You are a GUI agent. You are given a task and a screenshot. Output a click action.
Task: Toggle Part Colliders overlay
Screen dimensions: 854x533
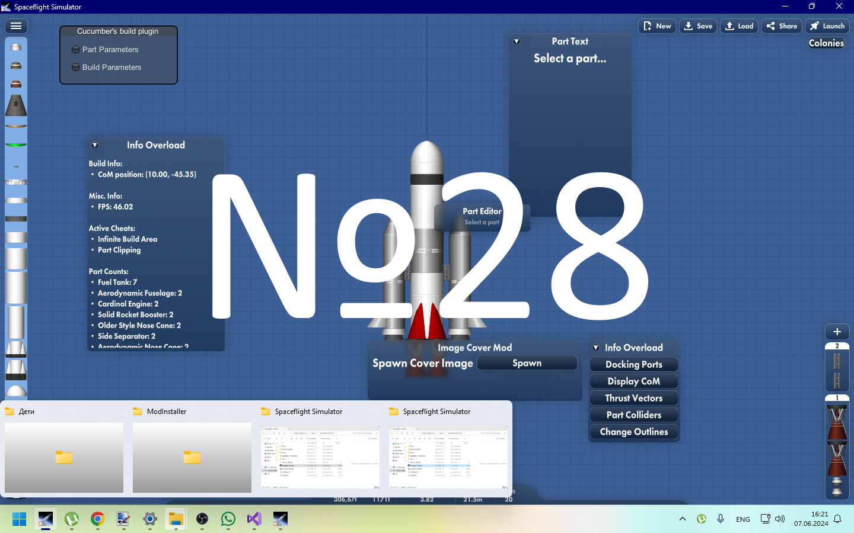click(x=634, y=415)
